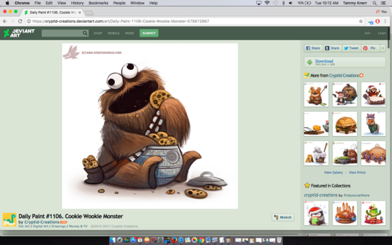This screenshot has height=245, width=392.
Task: Click the Tumblr Share button
Action: 333,48
